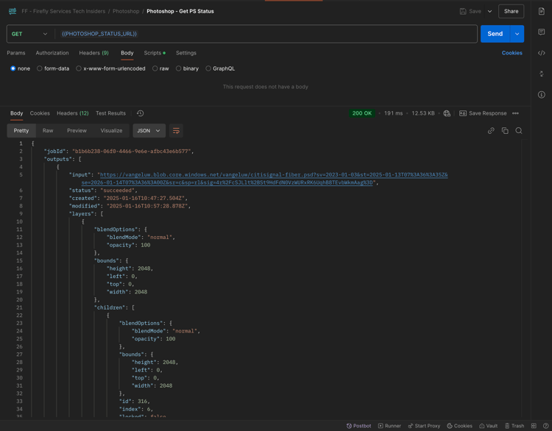Click the network globe icon near response size
The image size is (552, 431).
coord(447,113)
